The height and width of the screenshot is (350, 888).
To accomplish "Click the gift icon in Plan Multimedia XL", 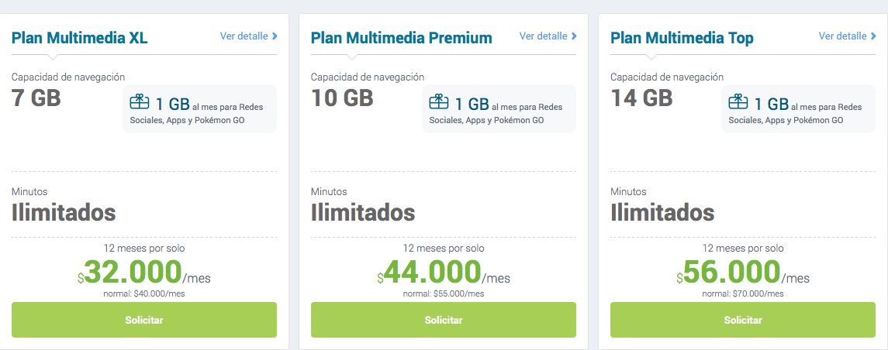I will [x=139, y=102].
